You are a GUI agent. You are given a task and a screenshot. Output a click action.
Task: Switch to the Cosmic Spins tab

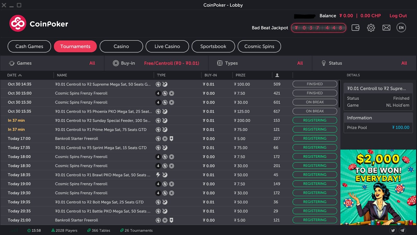pos(259,46)
